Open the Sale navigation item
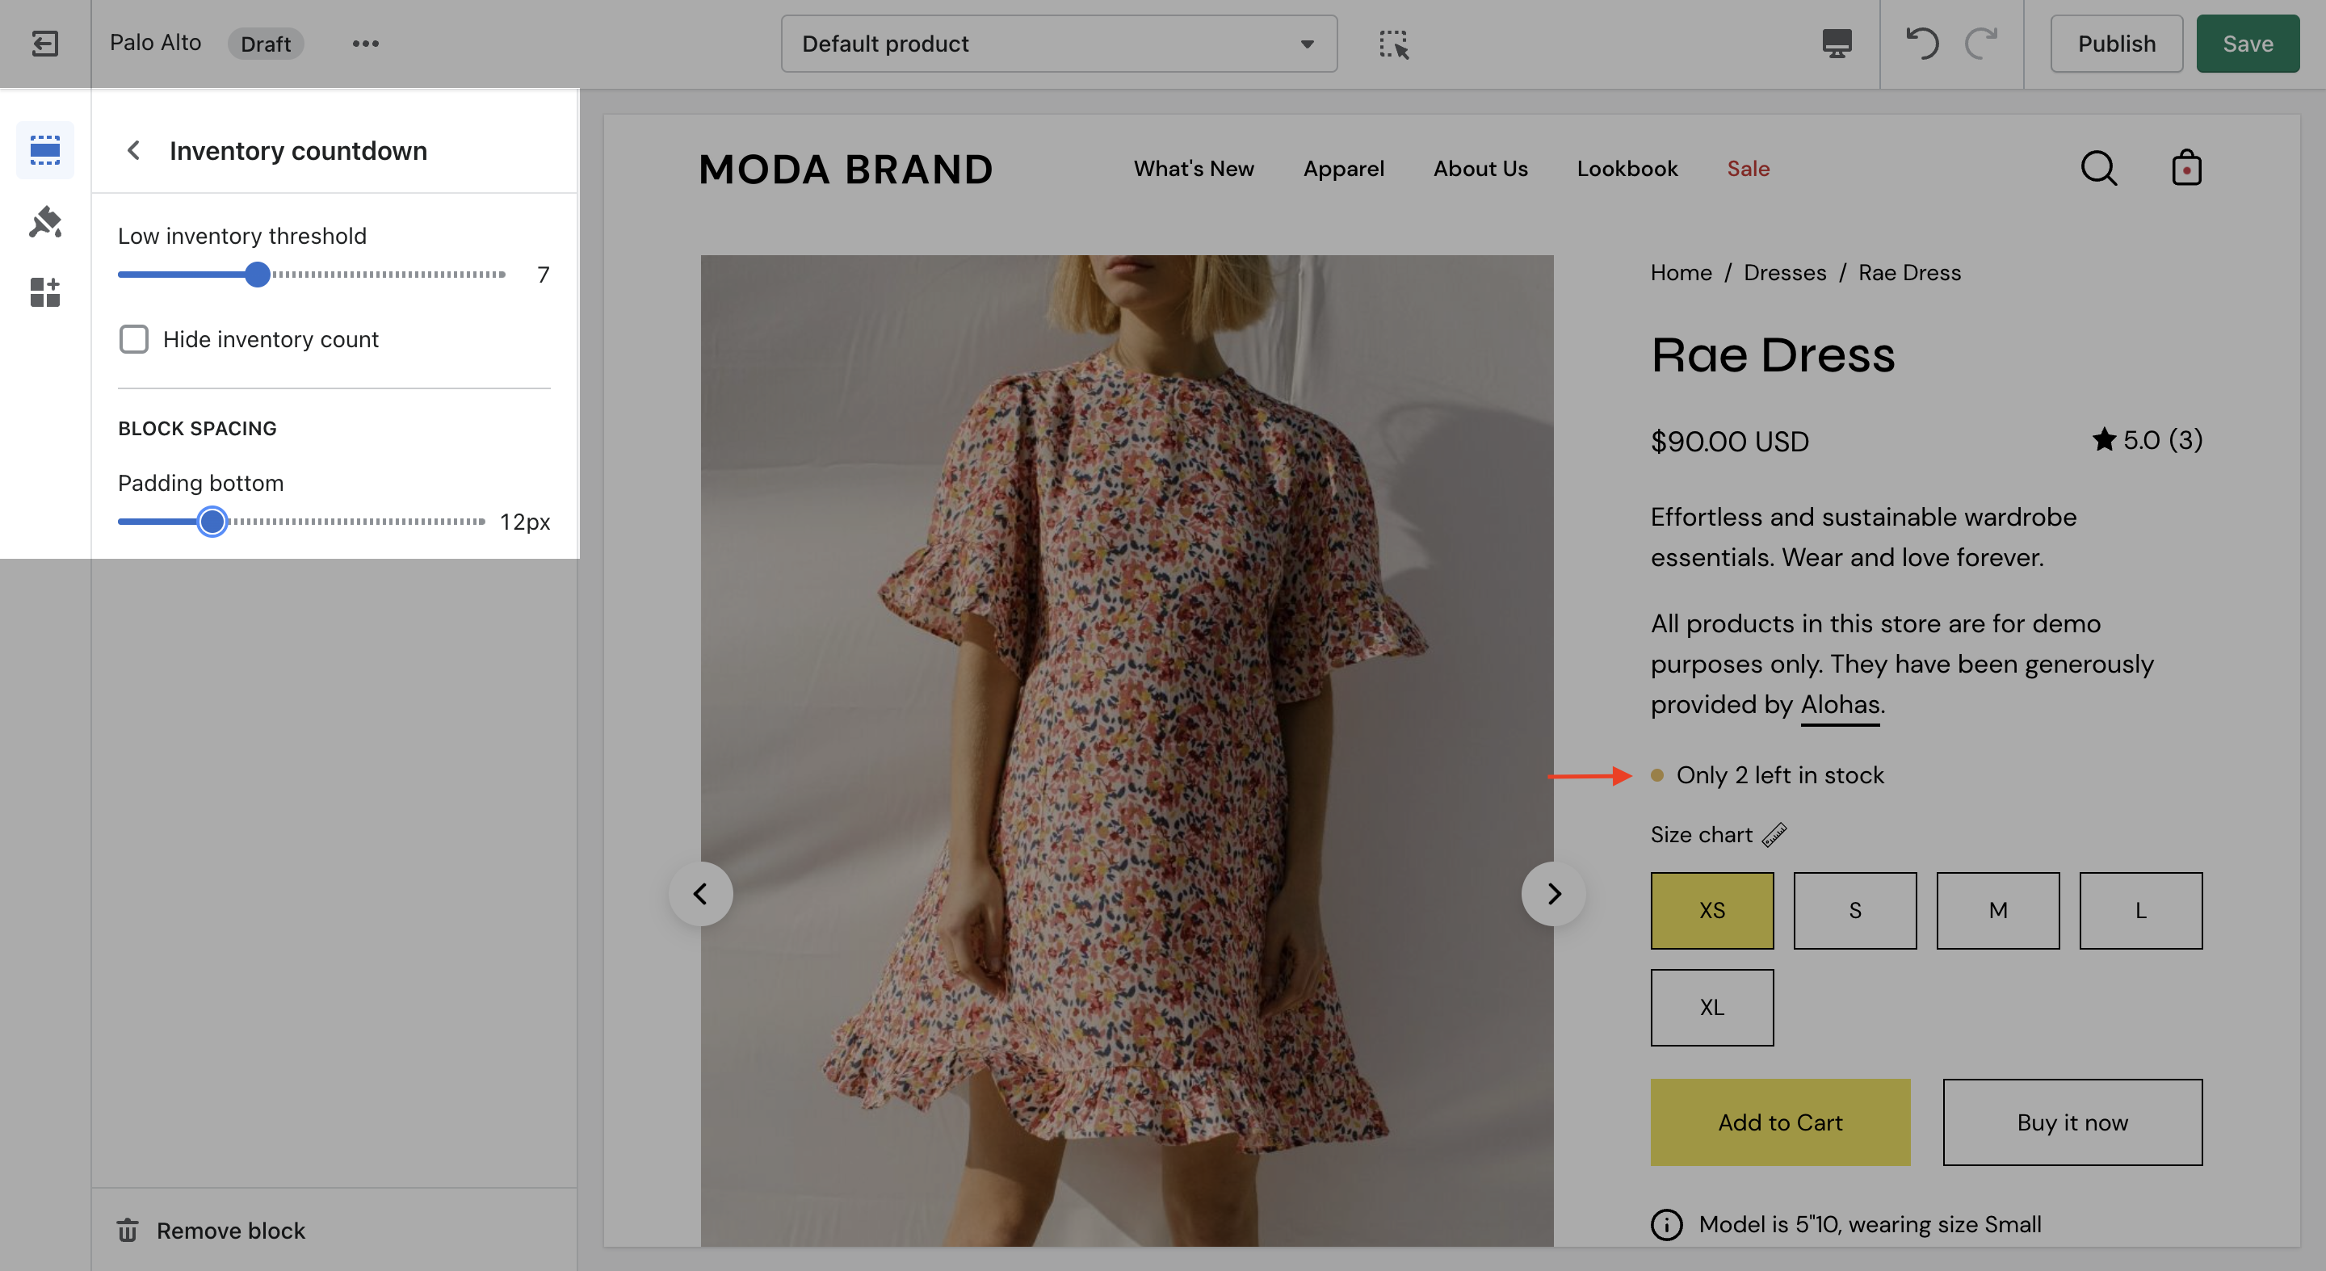Image resolution: width=2326 pixels, height=1271 pixels. click(1747, 169)
